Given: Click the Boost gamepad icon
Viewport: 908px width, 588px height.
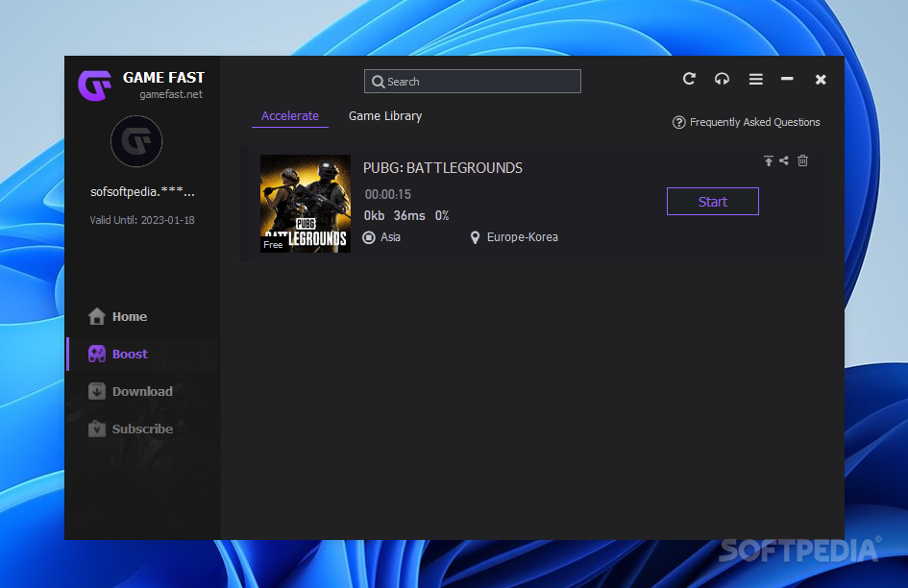Looking at the screenshot, I should 97,354.
